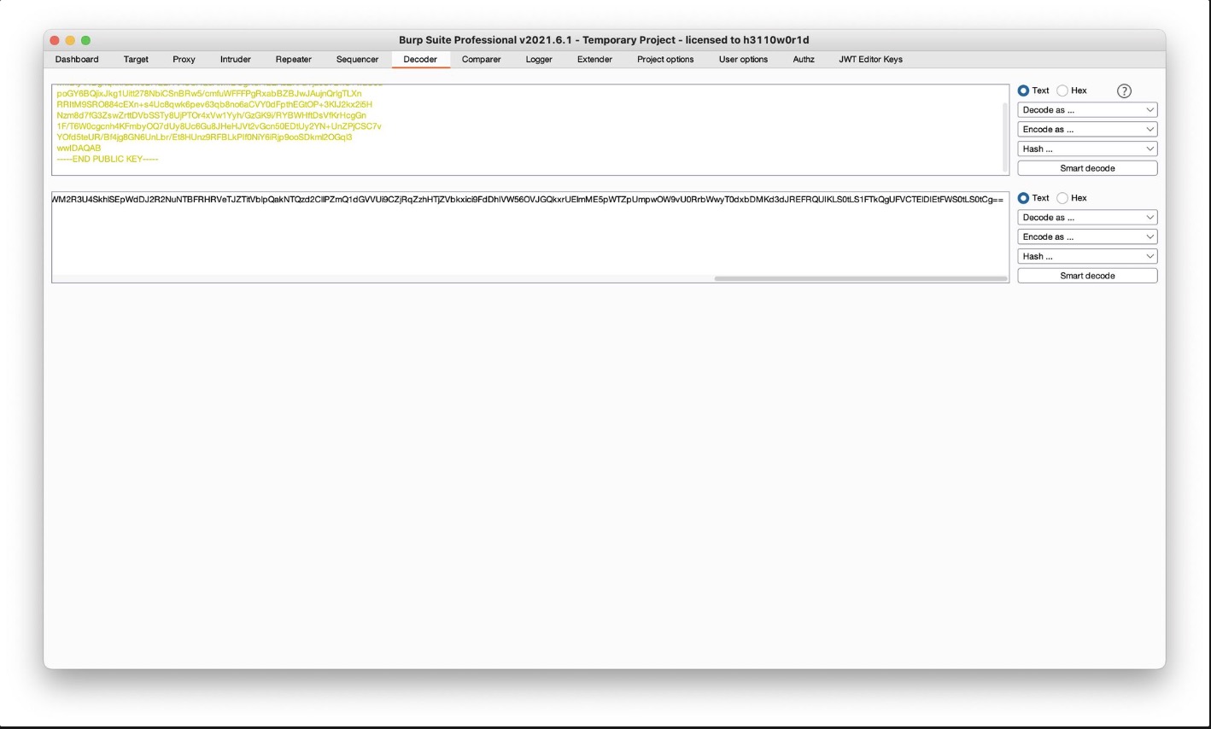The image size is (1211, 729).
Task: Expand first panel's Hash dropdown
Action: 1087,149
